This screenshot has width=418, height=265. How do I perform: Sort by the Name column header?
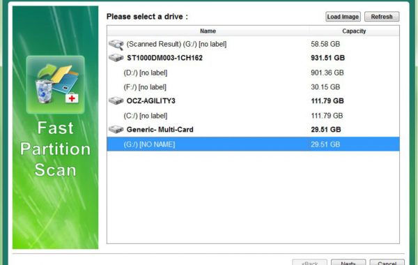[208, 31]
